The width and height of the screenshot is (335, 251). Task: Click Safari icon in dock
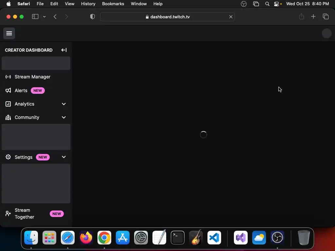tap(68, 237)
